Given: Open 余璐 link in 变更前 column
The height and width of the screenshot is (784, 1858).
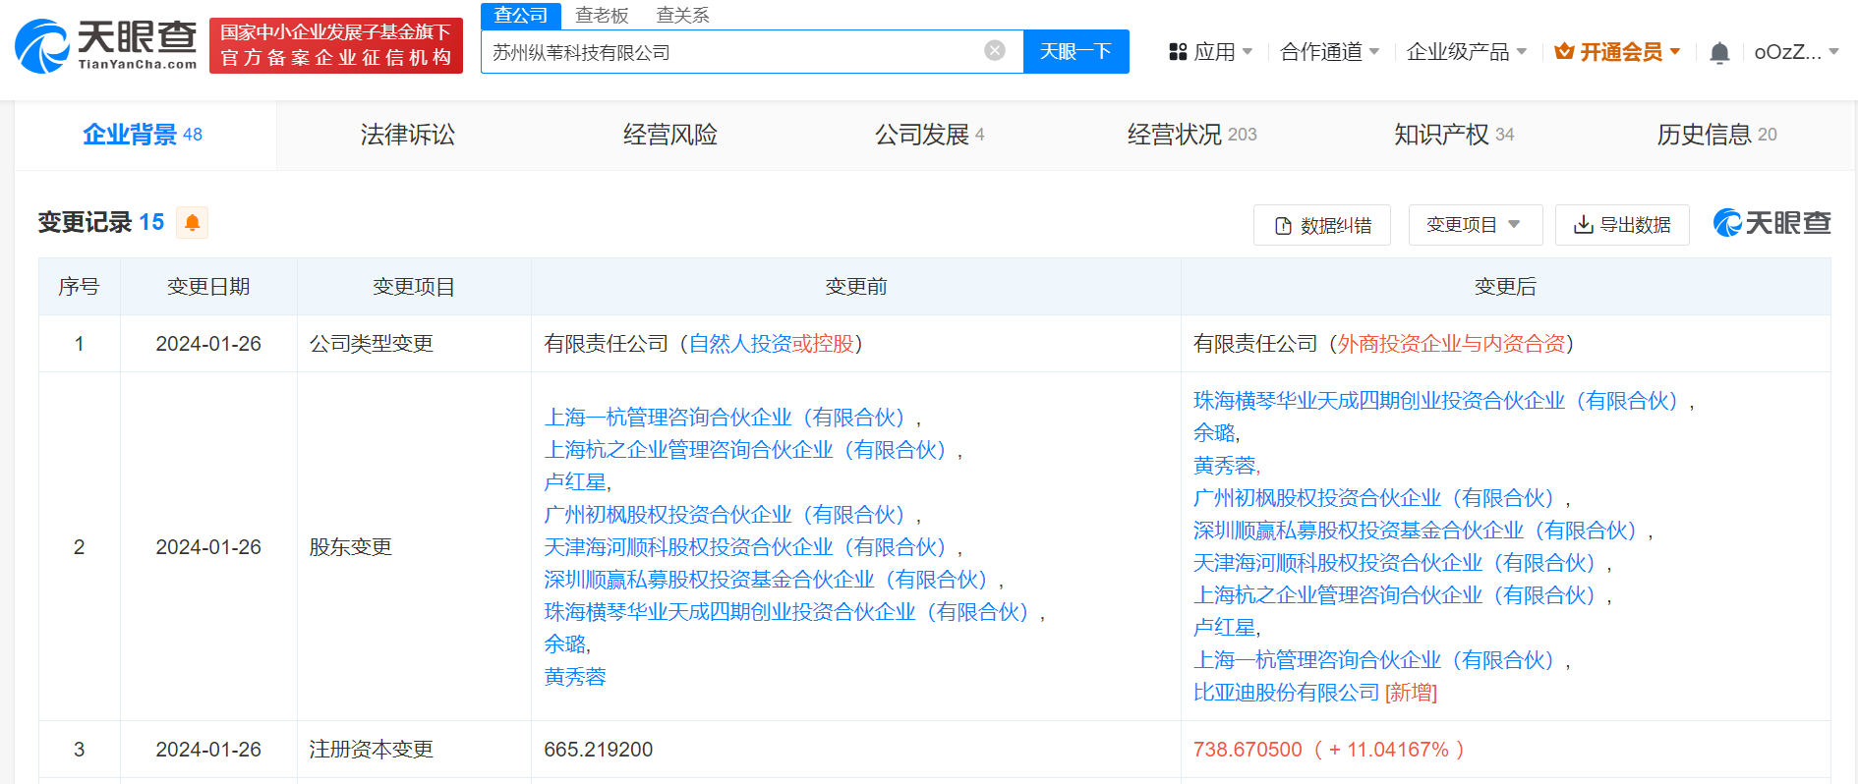Looking at the screenshot, I should 564,644.
